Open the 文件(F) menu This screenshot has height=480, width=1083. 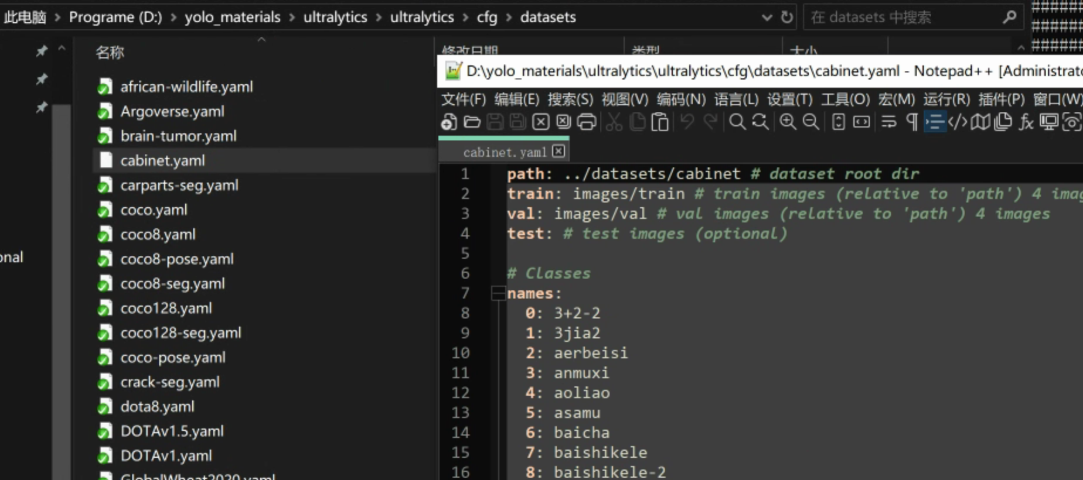463,100
